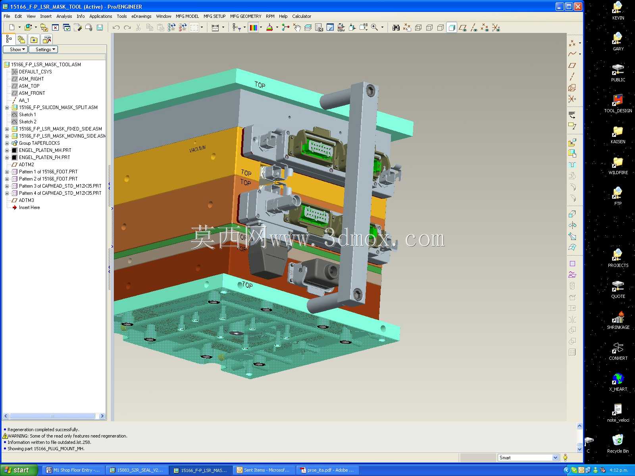Open the Applications menu
Image resolution: width=635 pixels, height=476 pixels.
(x=100, y=16)
